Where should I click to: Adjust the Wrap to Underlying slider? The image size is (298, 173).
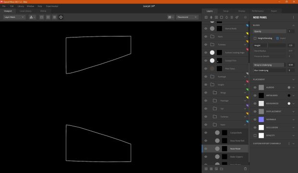tap(270, 65)
